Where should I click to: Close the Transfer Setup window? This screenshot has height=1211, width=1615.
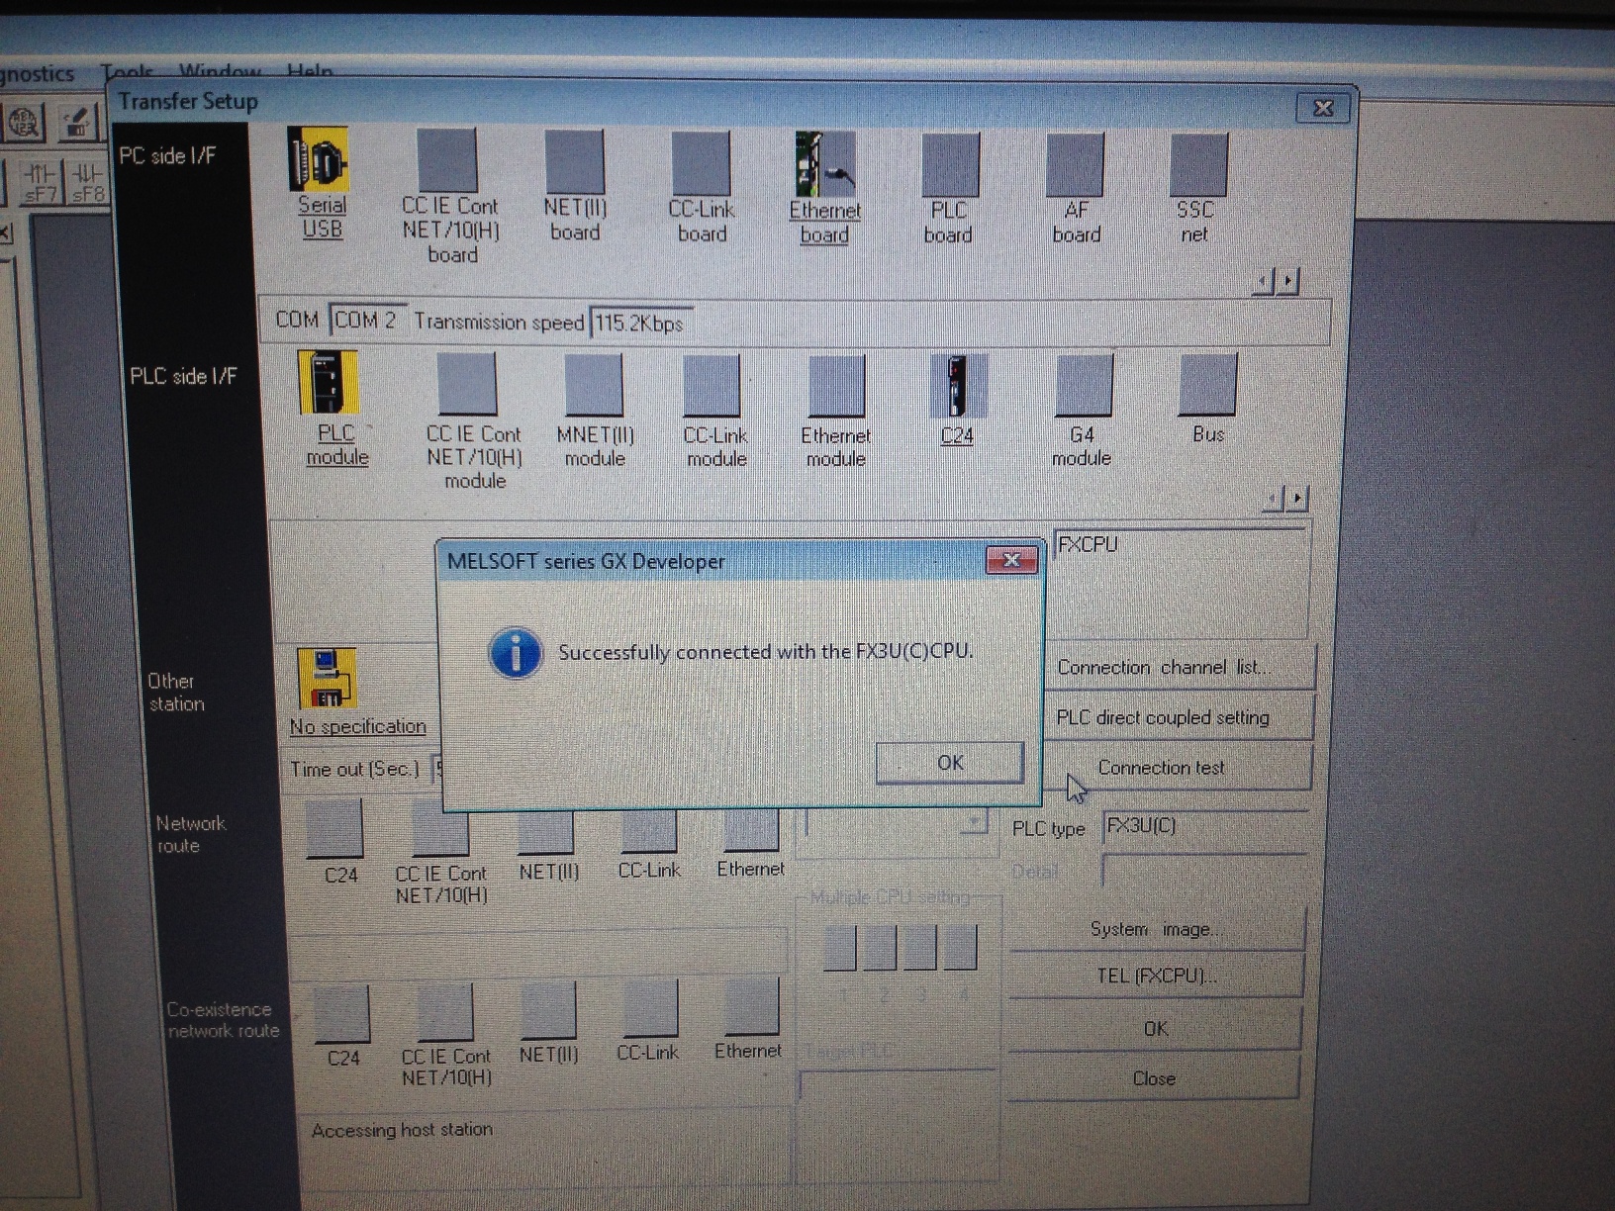tap(1322, 108)
